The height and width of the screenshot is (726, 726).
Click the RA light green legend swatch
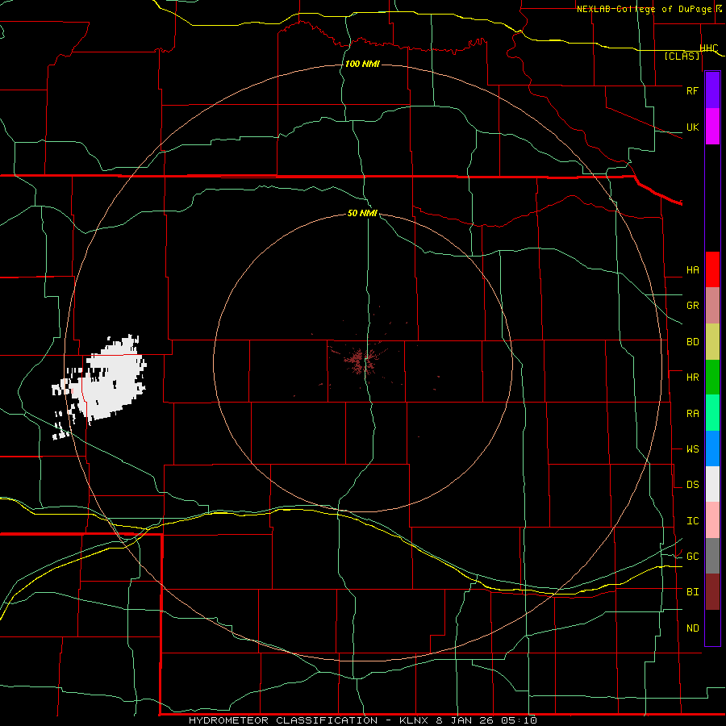[x=712, y=413]
